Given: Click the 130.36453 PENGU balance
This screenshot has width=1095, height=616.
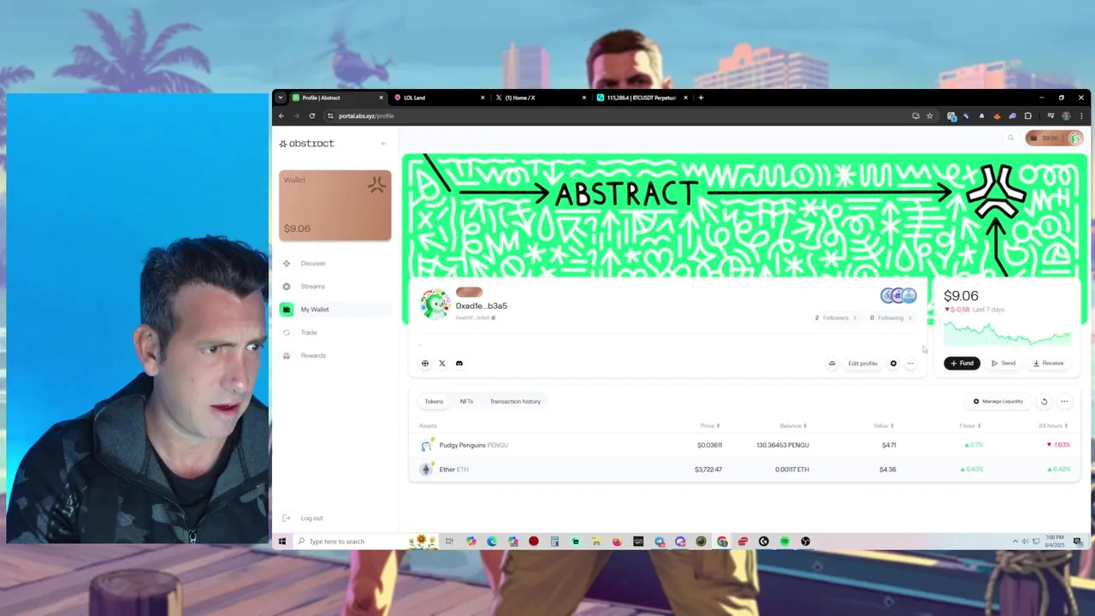Looking at the screenshot, I should (x=782, y=446).
